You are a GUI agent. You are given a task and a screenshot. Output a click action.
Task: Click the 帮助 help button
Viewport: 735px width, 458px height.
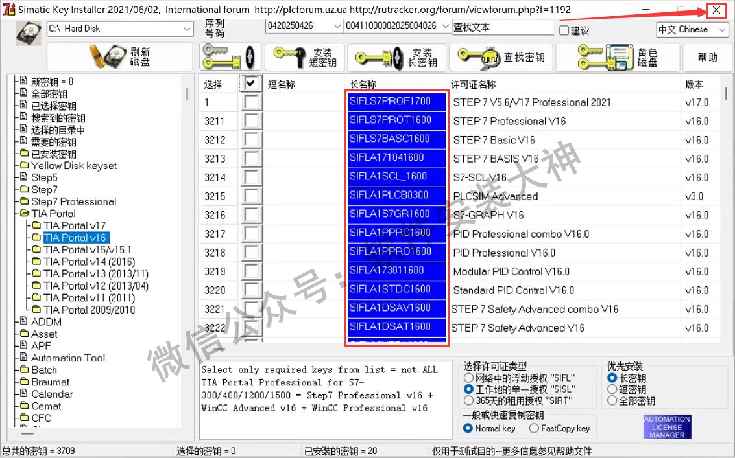pos(707,56)
